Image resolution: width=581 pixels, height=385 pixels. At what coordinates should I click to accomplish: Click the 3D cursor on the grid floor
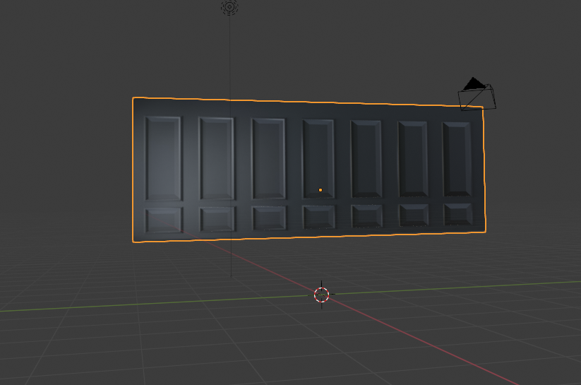[322, 295]
